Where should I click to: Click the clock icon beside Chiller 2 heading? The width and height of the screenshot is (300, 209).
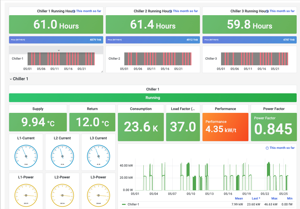pyautogui.click(x=171, y=11)
